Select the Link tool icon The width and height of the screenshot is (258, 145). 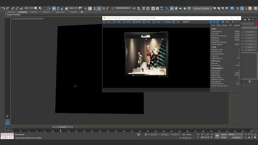[x=12, y=8]
